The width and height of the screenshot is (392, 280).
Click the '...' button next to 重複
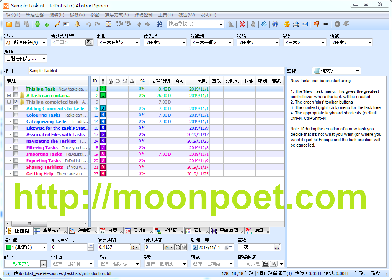click(x=277, y=247)
